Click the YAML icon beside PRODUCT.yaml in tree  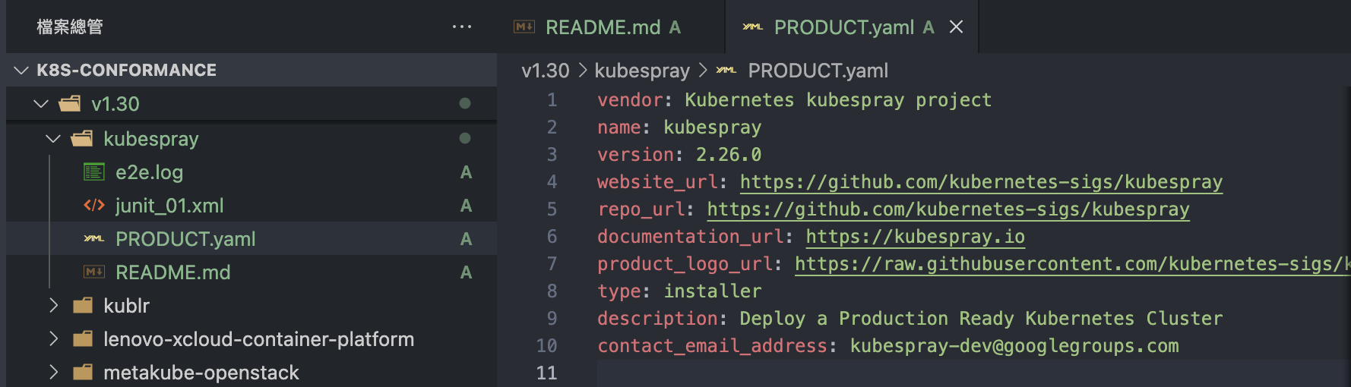(93, 239)
